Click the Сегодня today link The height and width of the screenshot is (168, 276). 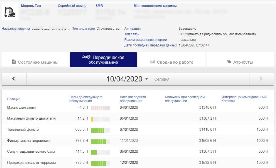coord(162,79)
